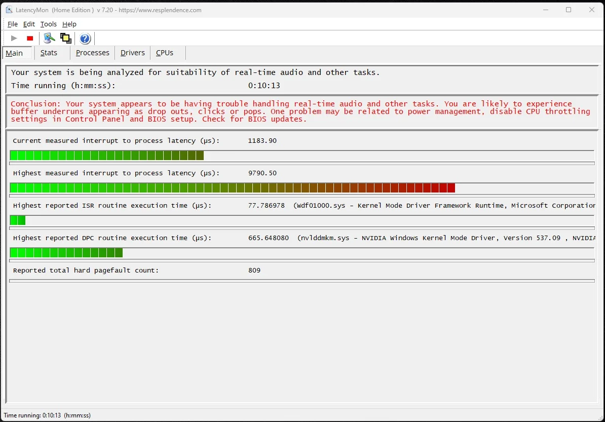Click the hard pagefault count 809
Viewport: 605px width, 422px height.
[x=254, y=271]
